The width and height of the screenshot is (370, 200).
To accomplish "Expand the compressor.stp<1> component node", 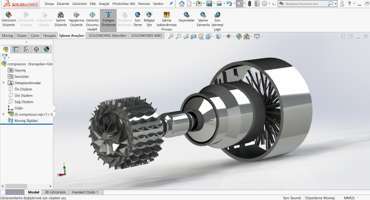I will click(x=3, y=114).
